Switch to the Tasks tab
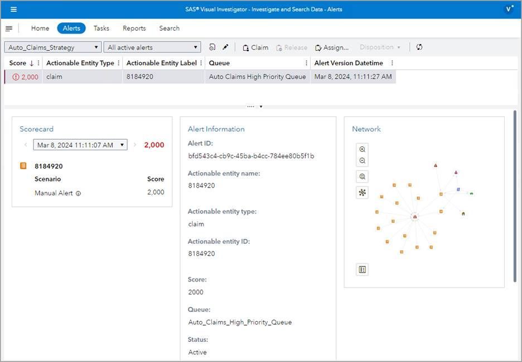The height and width of the screenshot is (362, 522). tap(101, 28)
